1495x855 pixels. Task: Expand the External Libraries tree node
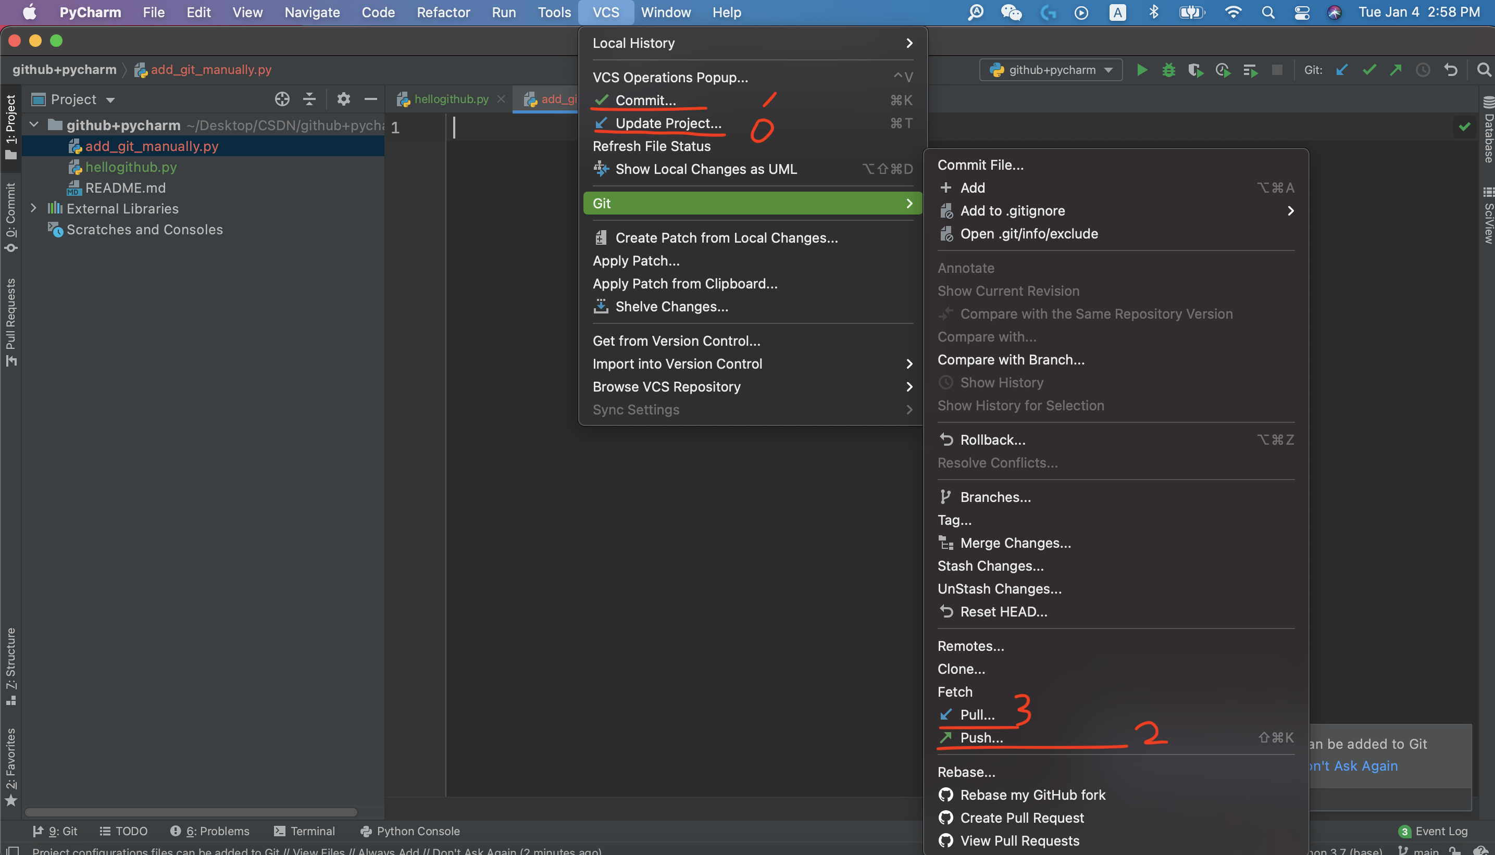tap(33, 208)
